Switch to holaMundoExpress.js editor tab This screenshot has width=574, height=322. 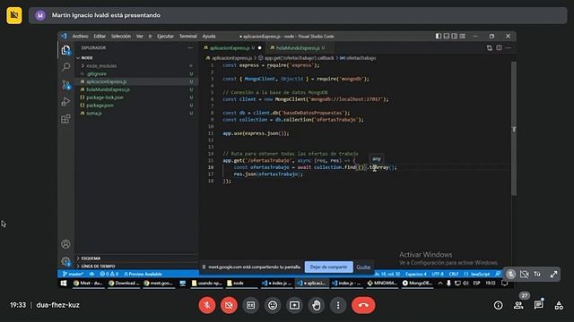click(x=299, y=47)
